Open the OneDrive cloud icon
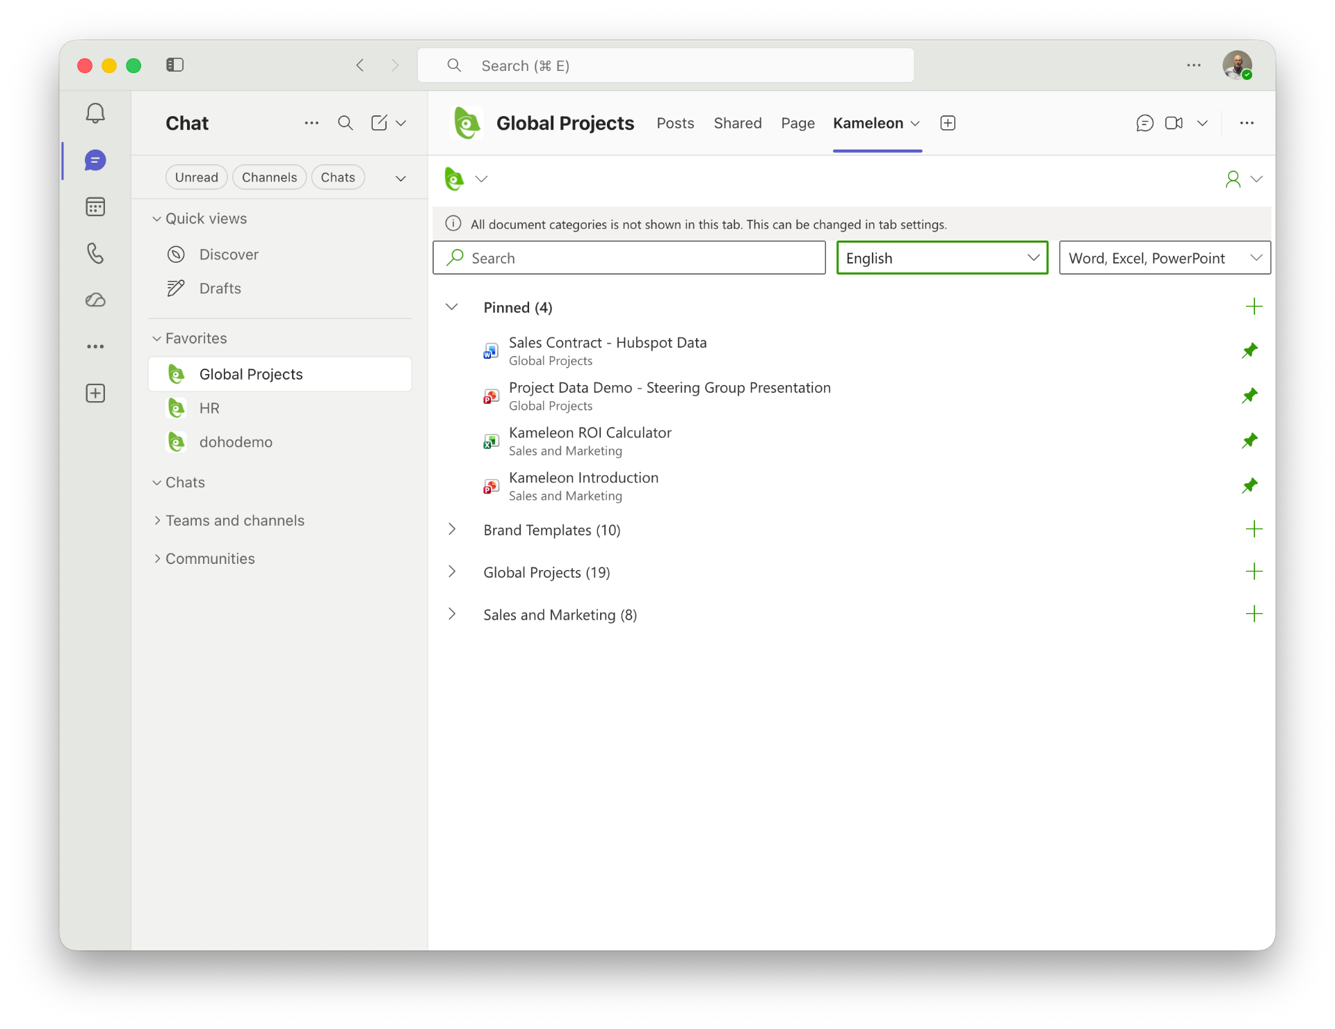This screenshot has height=1029, width=1335. click(x=95, y=300)
